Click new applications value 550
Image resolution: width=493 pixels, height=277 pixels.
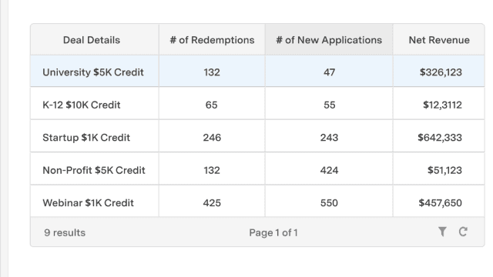(x=329, y=203)
